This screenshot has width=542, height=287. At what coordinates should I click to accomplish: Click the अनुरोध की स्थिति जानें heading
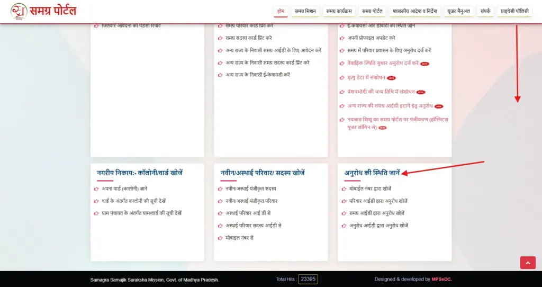click(372, 173)
